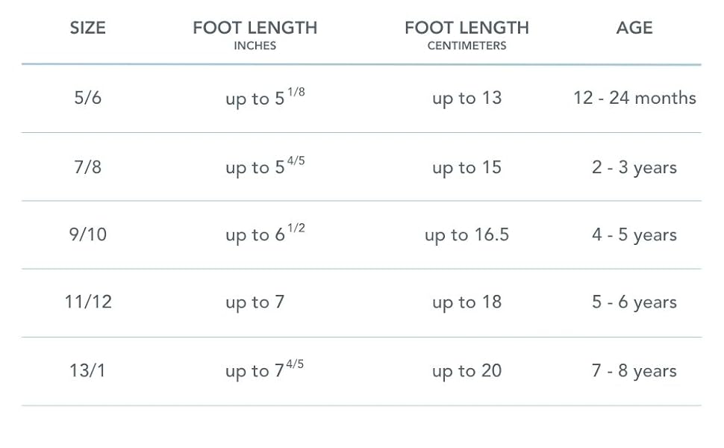The image size is (724, 448).
Task: Click the FOOT LENGTH INCHES column header
Action: click(x=255, y=35)
